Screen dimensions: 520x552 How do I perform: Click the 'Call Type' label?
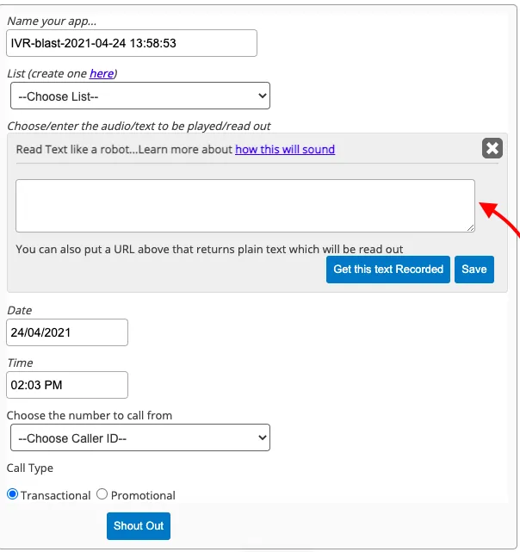click(x=30, y=468)
